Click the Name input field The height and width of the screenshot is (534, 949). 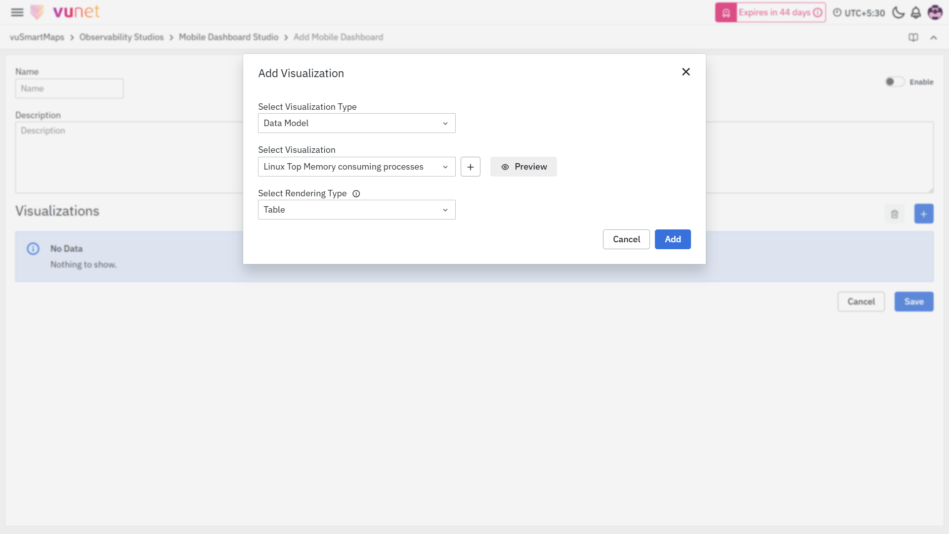pyautogui.click(x=69, y=89)
